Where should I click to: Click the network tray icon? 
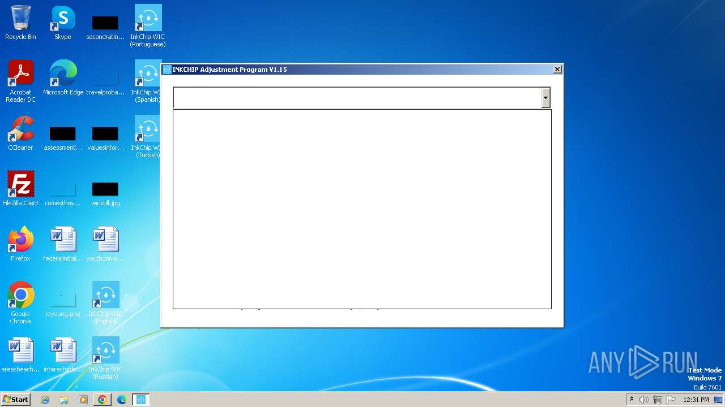point(658,400)
